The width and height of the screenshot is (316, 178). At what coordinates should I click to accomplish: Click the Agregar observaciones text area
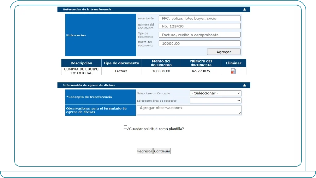pos(189,110)
